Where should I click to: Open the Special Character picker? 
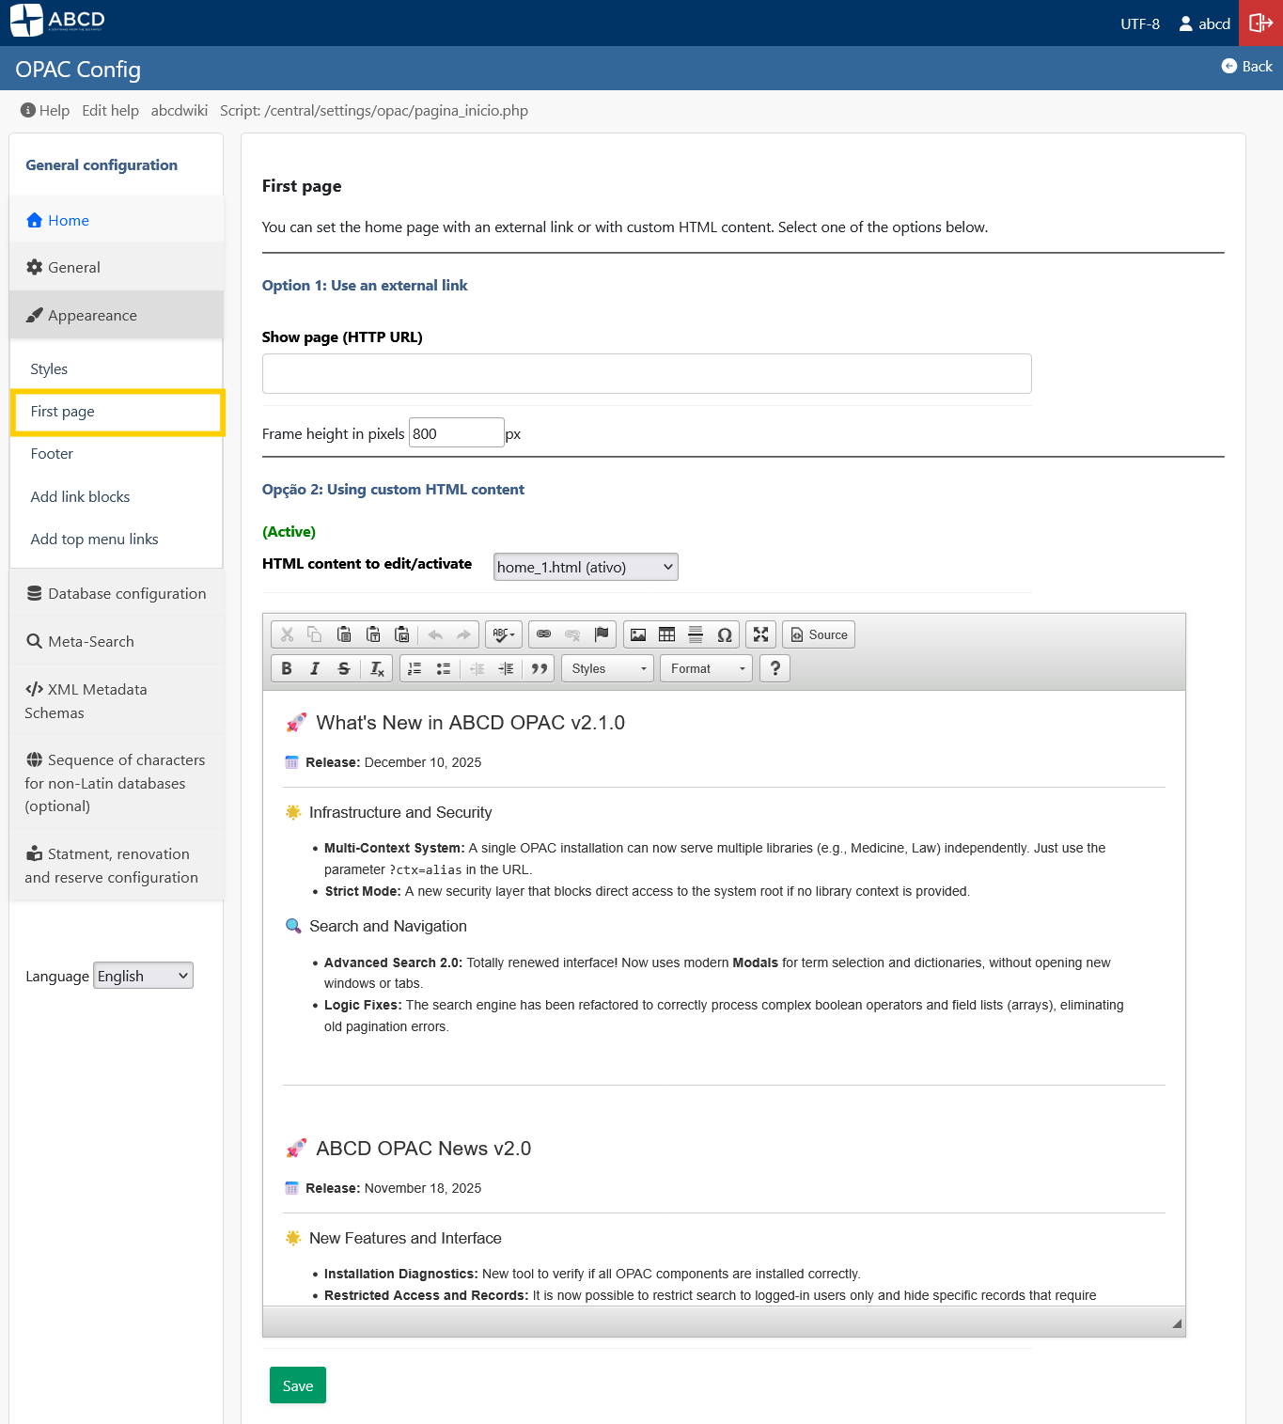tap(725, 634)
